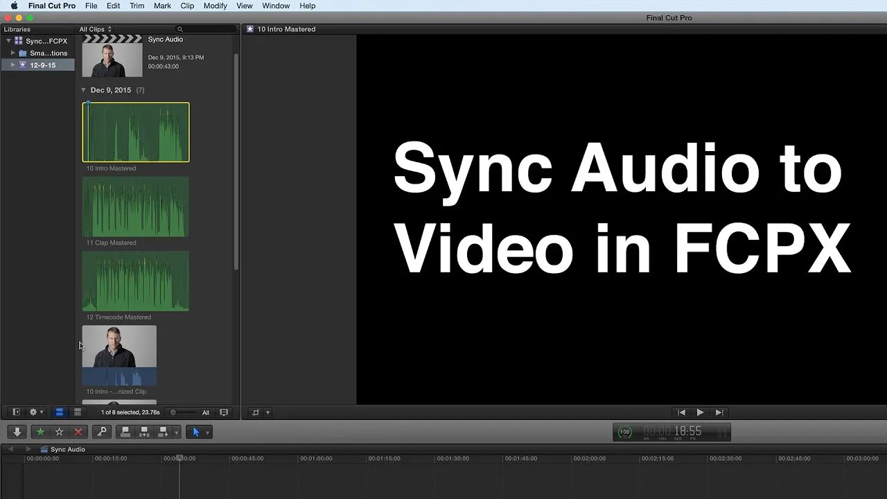Select the 12 Timecode Mastered audio clip
887x499 pixels.
(136, 281)
